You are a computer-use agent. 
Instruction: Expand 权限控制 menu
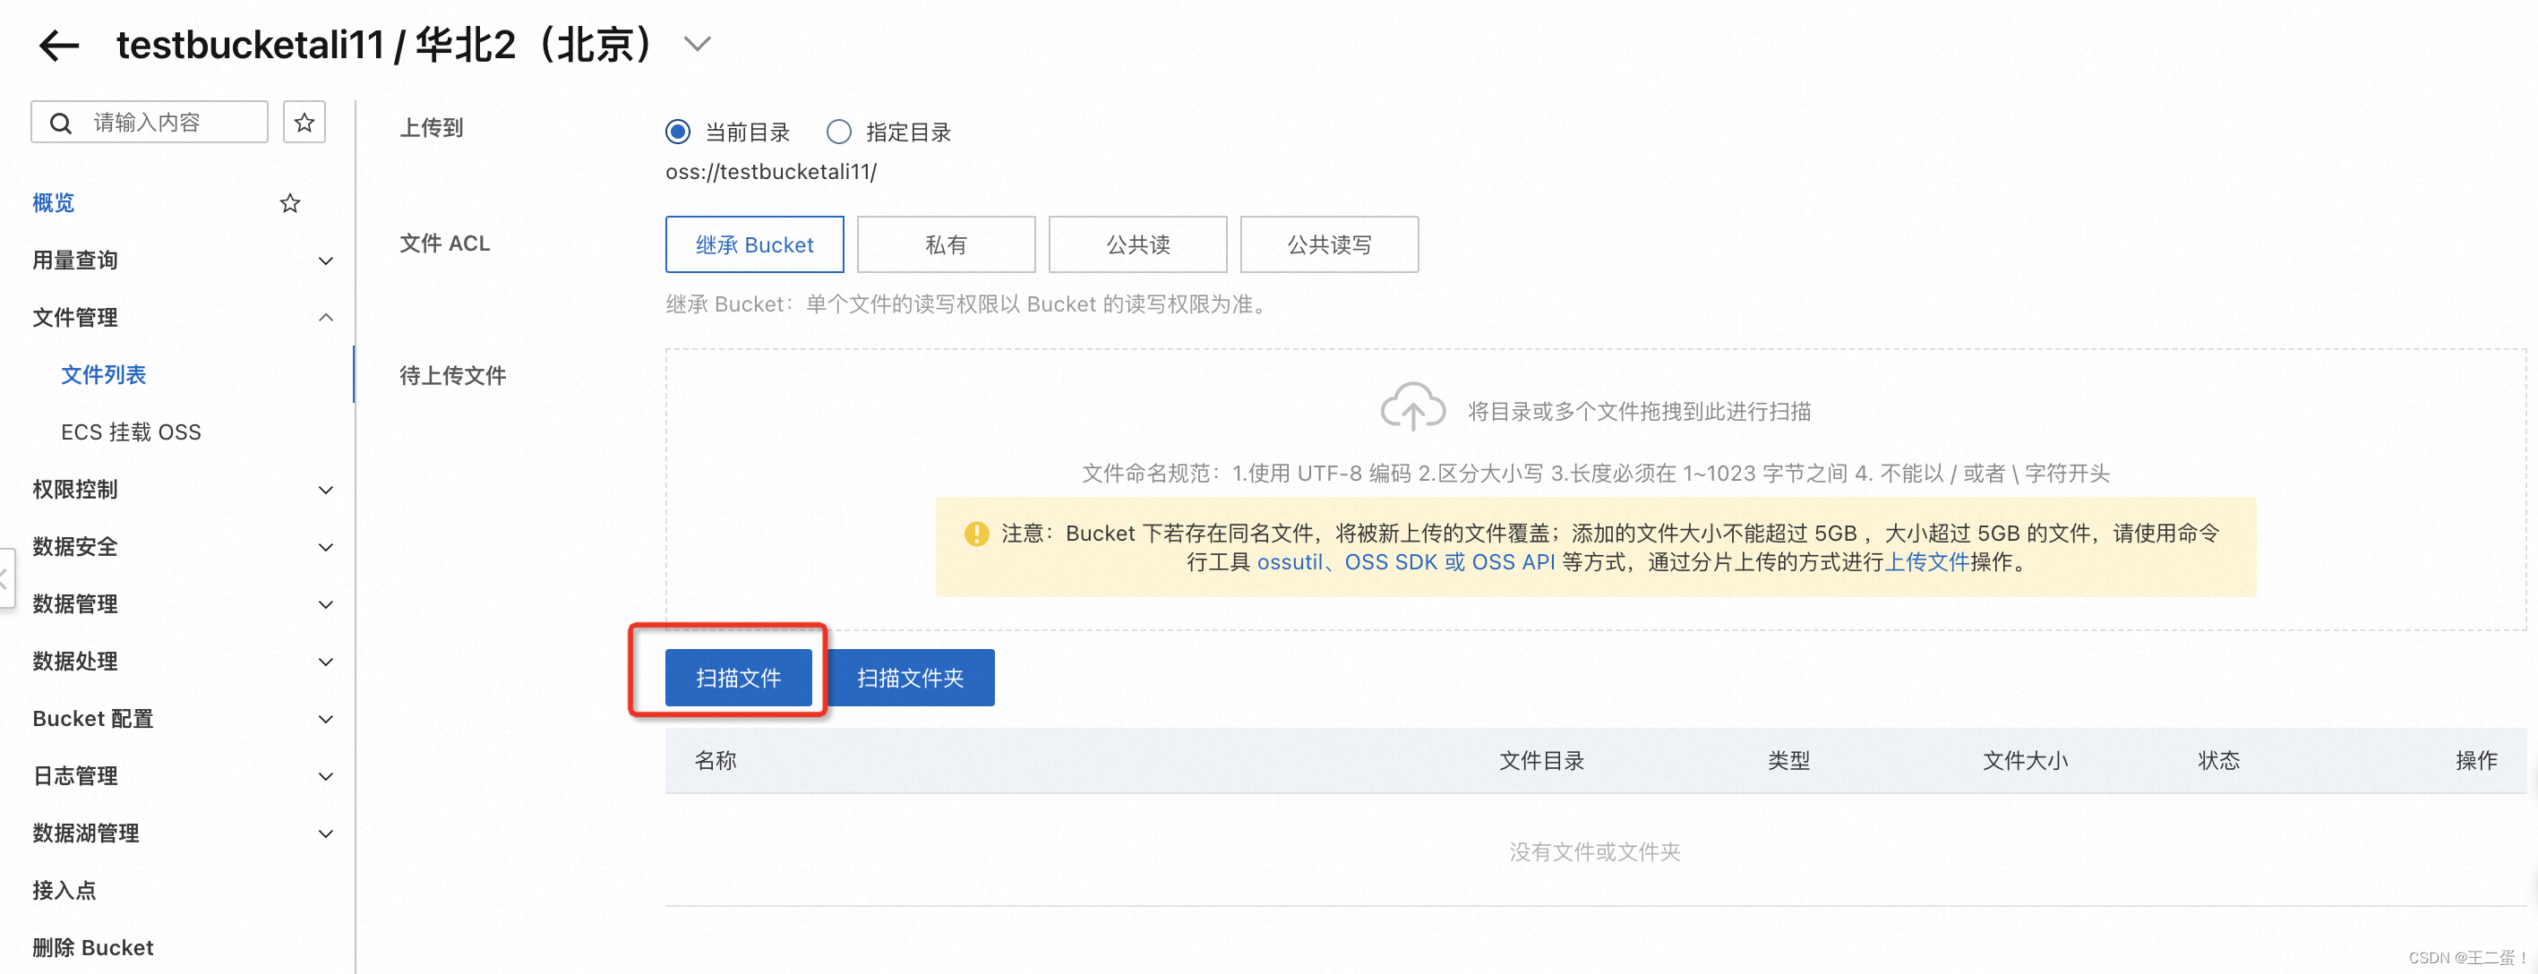183,490
